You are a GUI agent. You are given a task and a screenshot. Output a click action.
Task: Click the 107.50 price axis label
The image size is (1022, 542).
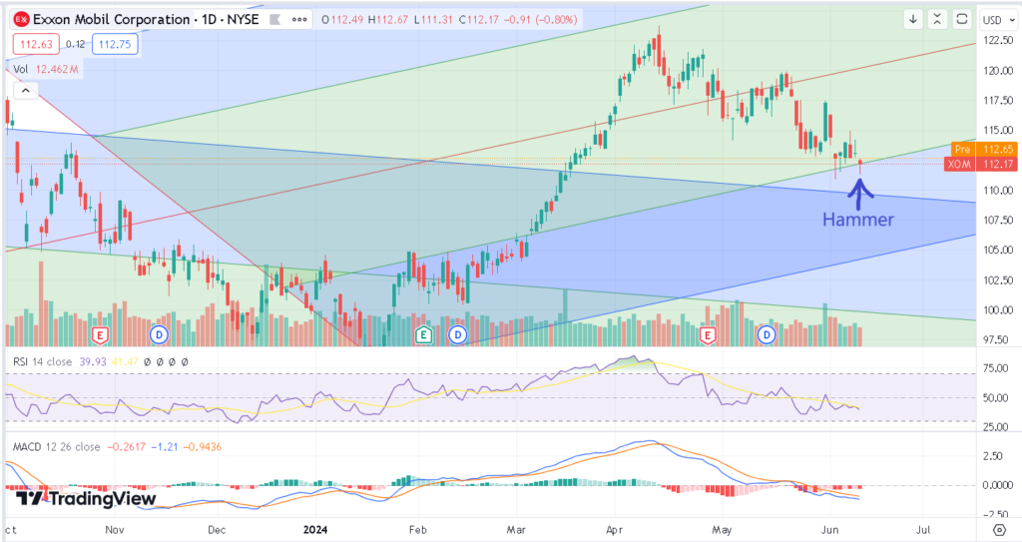click(998, 221)
